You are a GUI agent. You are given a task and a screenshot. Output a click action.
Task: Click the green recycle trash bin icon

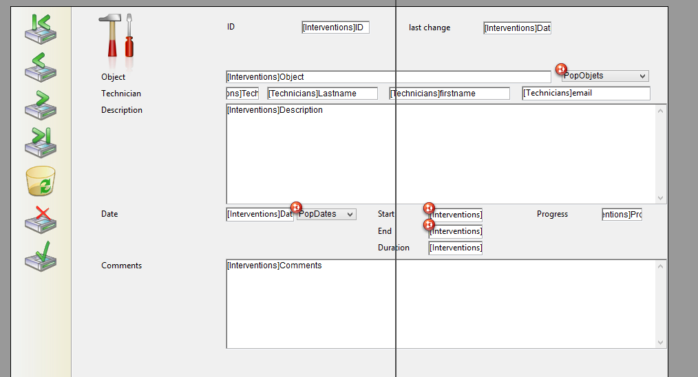pyautogui.click(x=40, y=181)
